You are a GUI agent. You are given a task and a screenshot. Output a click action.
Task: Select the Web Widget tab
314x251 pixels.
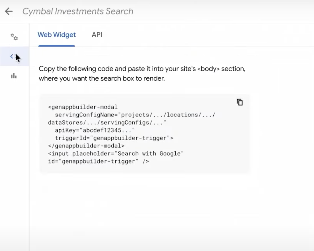coord(56,35)
